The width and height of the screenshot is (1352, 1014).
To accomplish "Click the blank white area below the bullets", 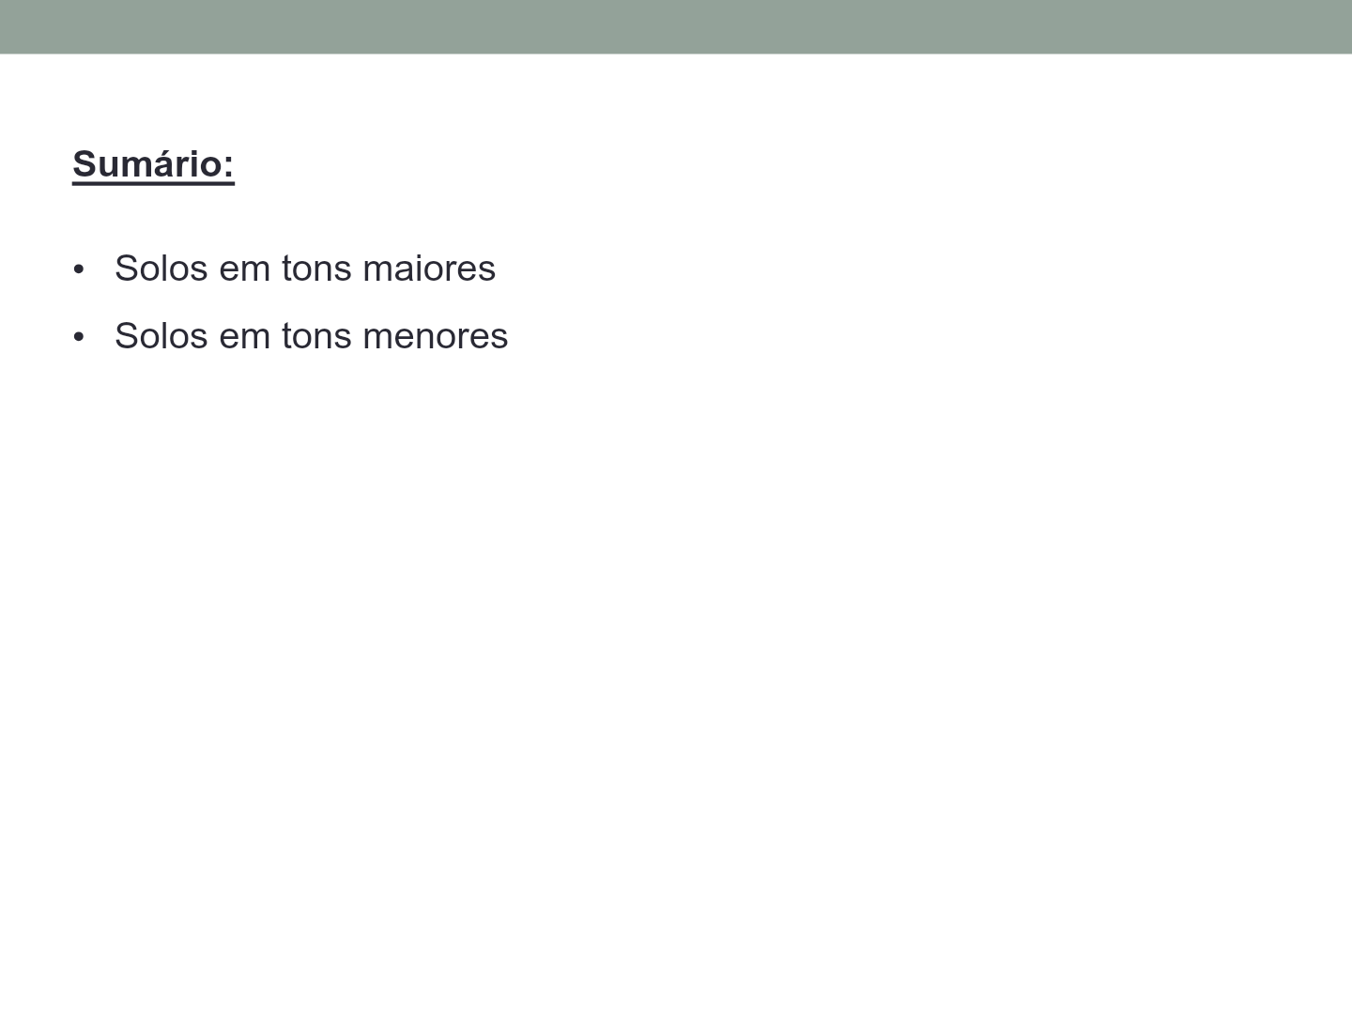I will click(x=676, y=657).
